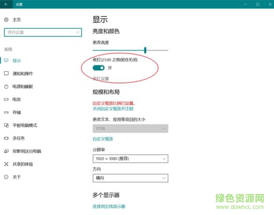The width and height of the screenshot is (274, 215).
Task: Click the 电源和睡眠 power icon
Action: pyautogui.click(x=7, y=87)
